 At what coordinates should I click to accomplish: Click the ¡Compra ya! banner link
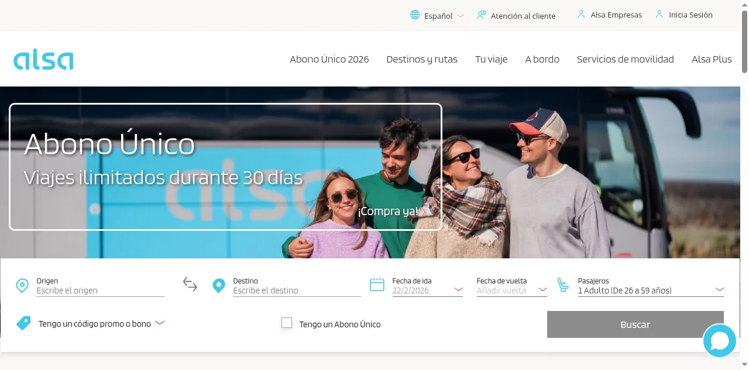tap(389, 211)
